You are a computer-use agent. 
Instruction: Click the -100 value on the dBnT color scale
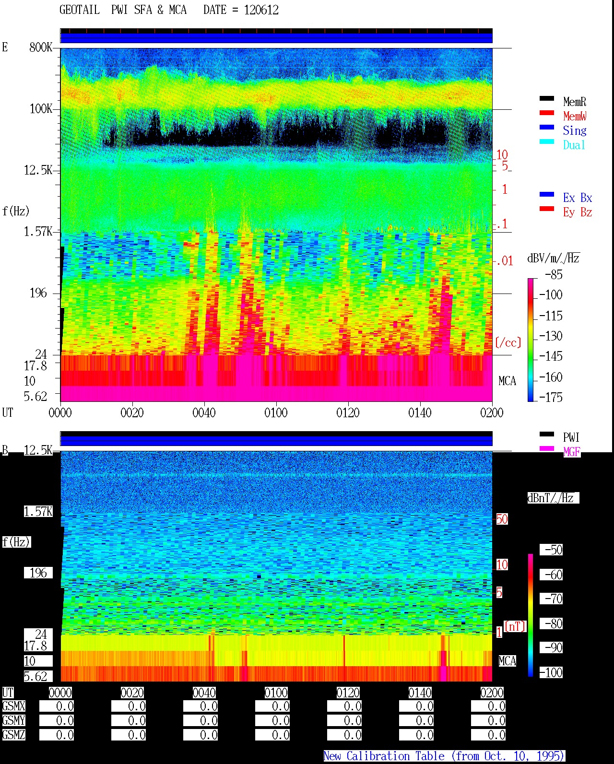point(551,673)
